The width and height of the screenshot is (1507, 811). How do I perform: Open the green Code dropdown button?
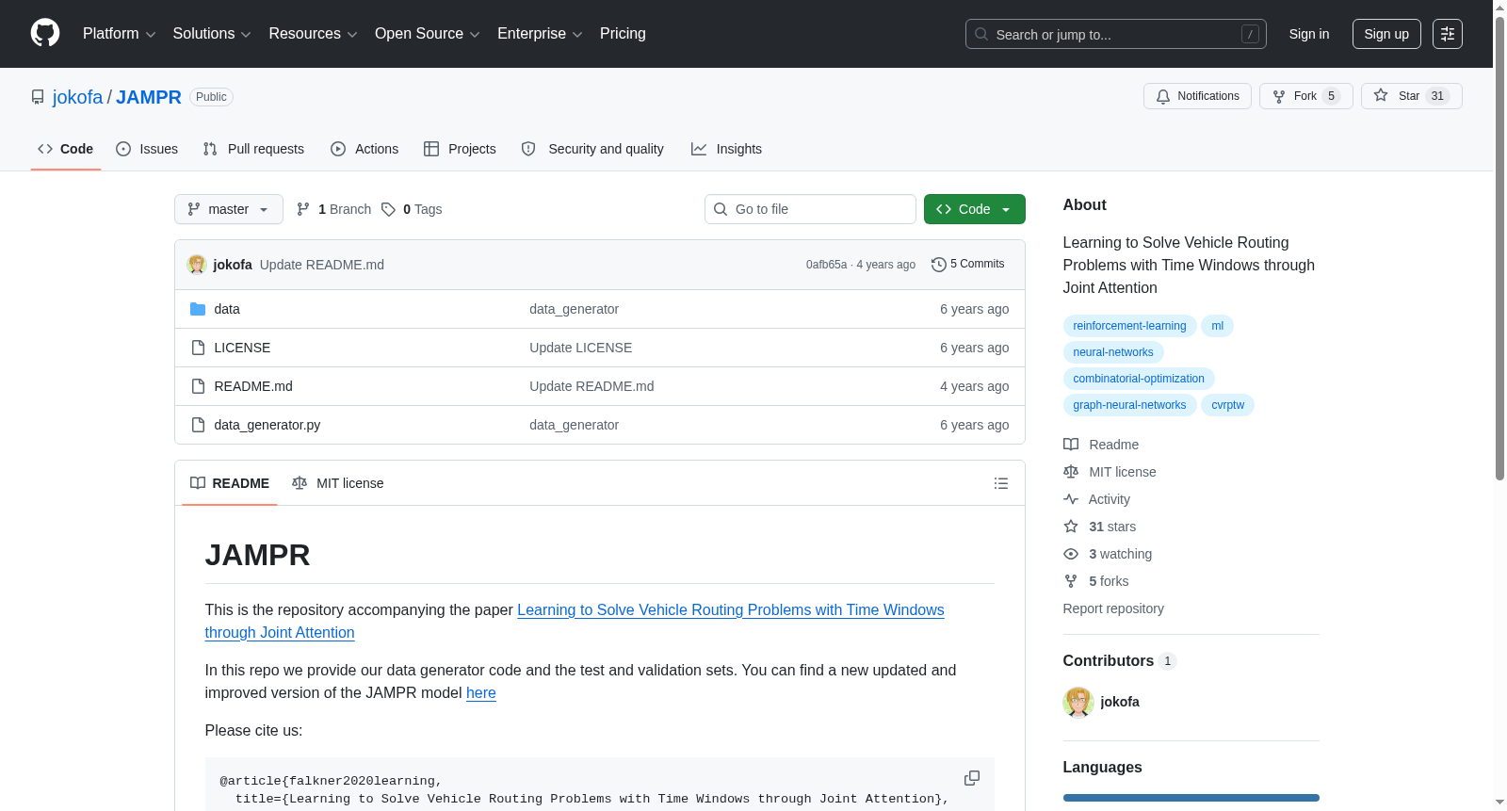point(975,209)
